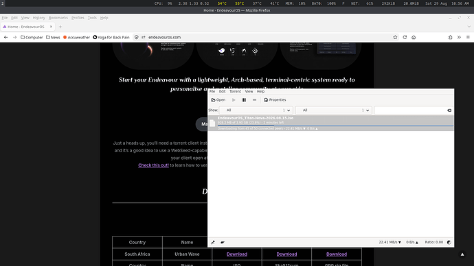Go back in Firefox history

click(5, 38)
